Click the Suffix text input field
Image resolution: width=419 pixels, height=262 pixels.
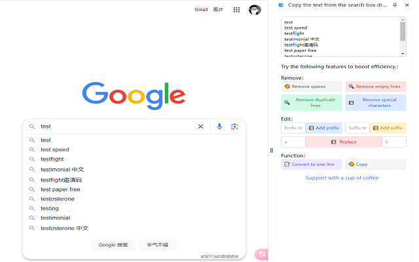[x=357, y=128]
